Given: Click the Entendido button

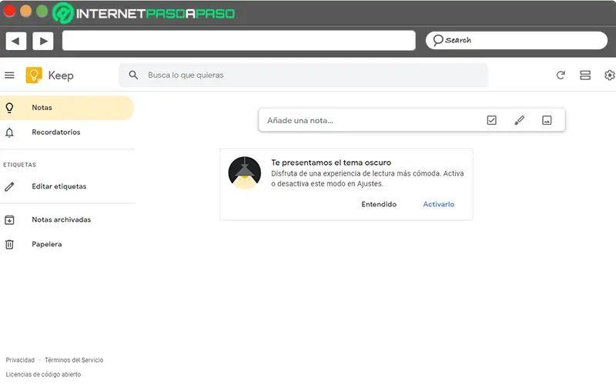Looking at the screenshot, I should click(379, 204).
